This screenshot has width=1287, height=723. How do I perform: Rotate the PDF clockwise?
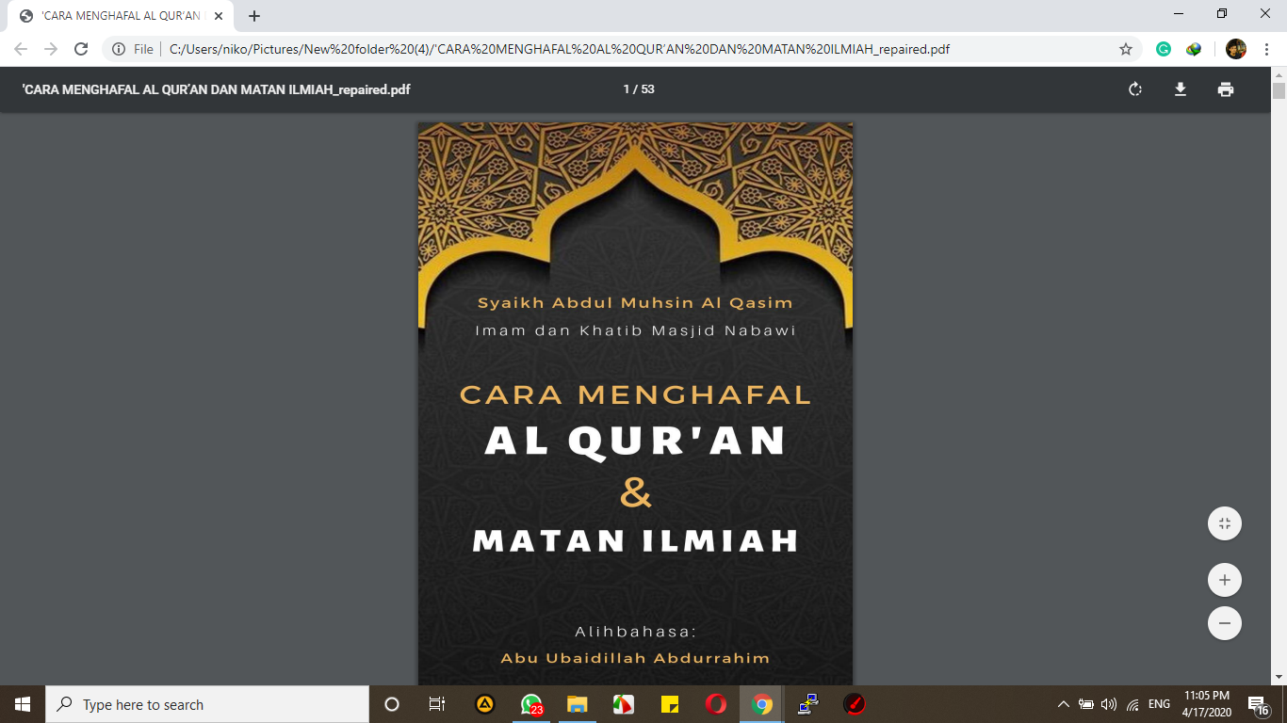(1135, 89)
